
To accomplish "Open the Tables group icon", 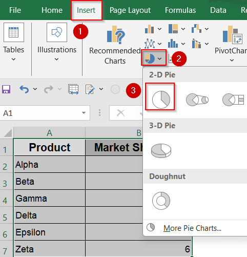I will [x=14, y=32].
